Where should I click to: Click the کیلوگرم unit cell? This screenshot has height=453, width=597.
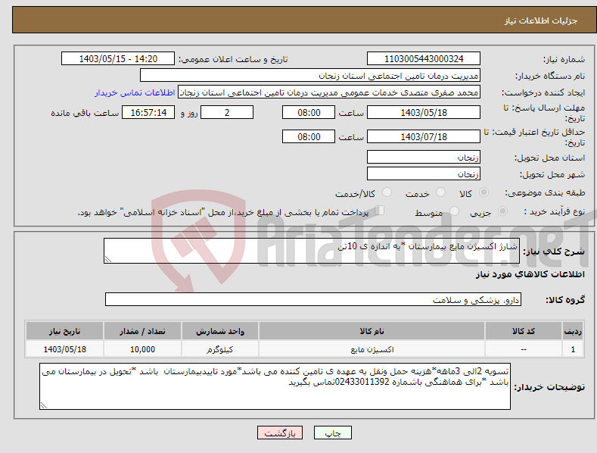click(219, 349)
